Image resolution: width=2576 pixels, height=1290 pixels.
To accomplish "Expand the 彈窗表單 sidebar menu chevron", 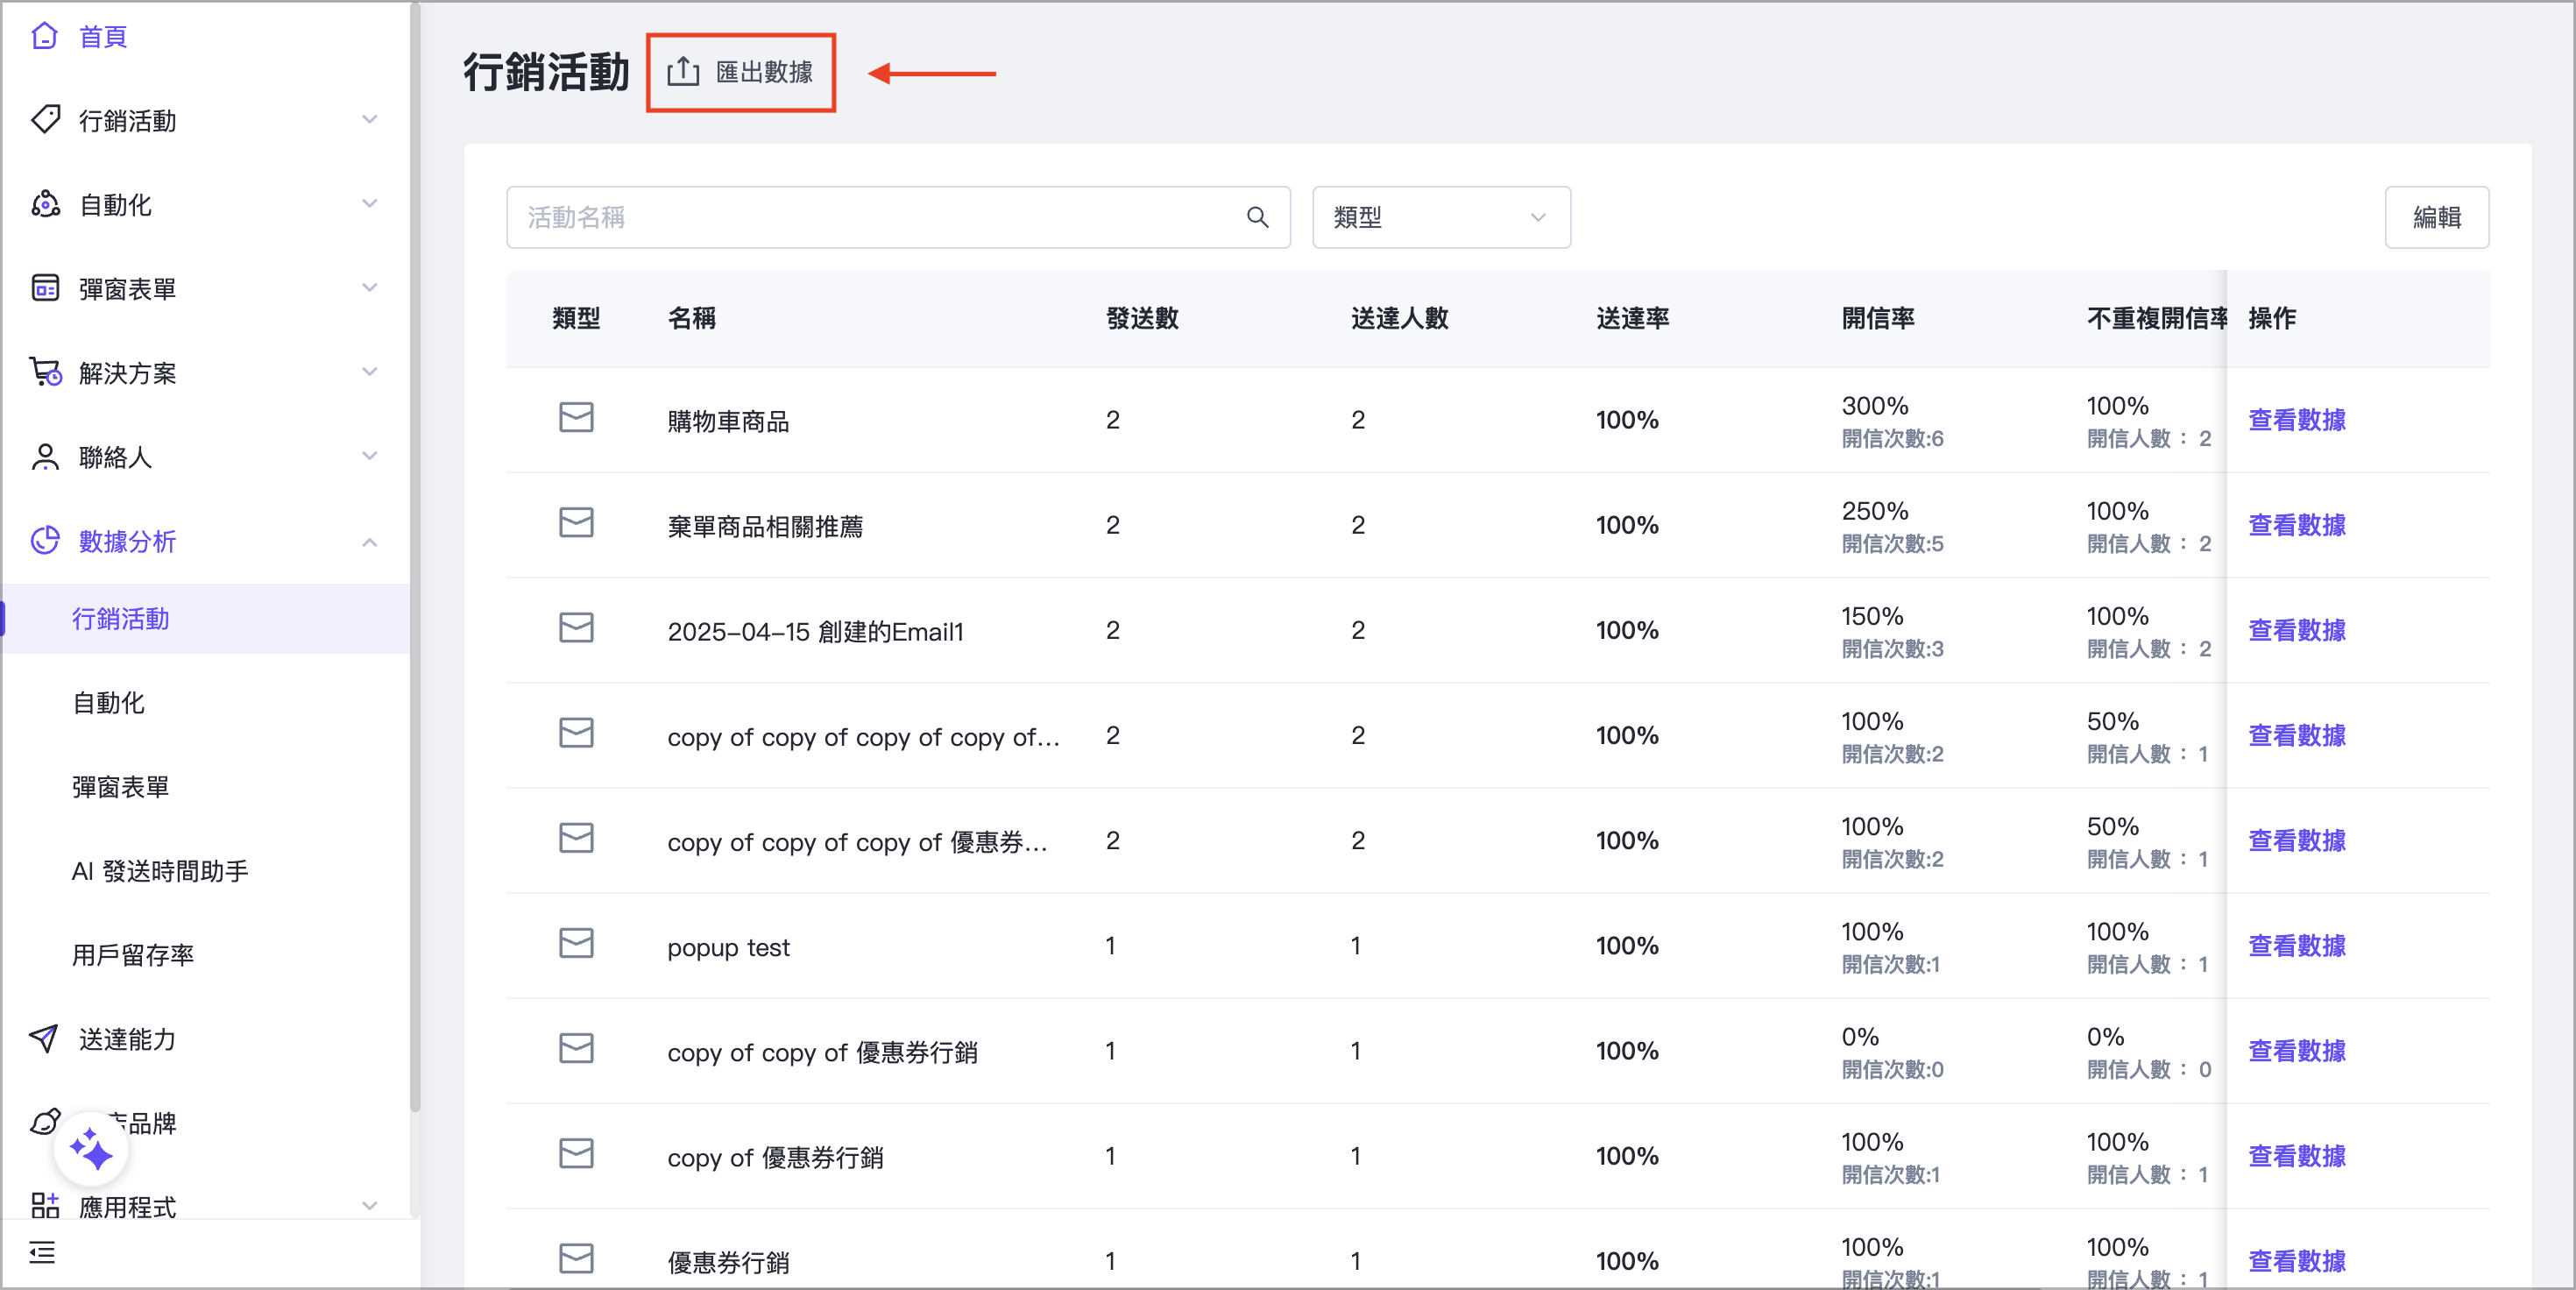I will pos(369,288).
